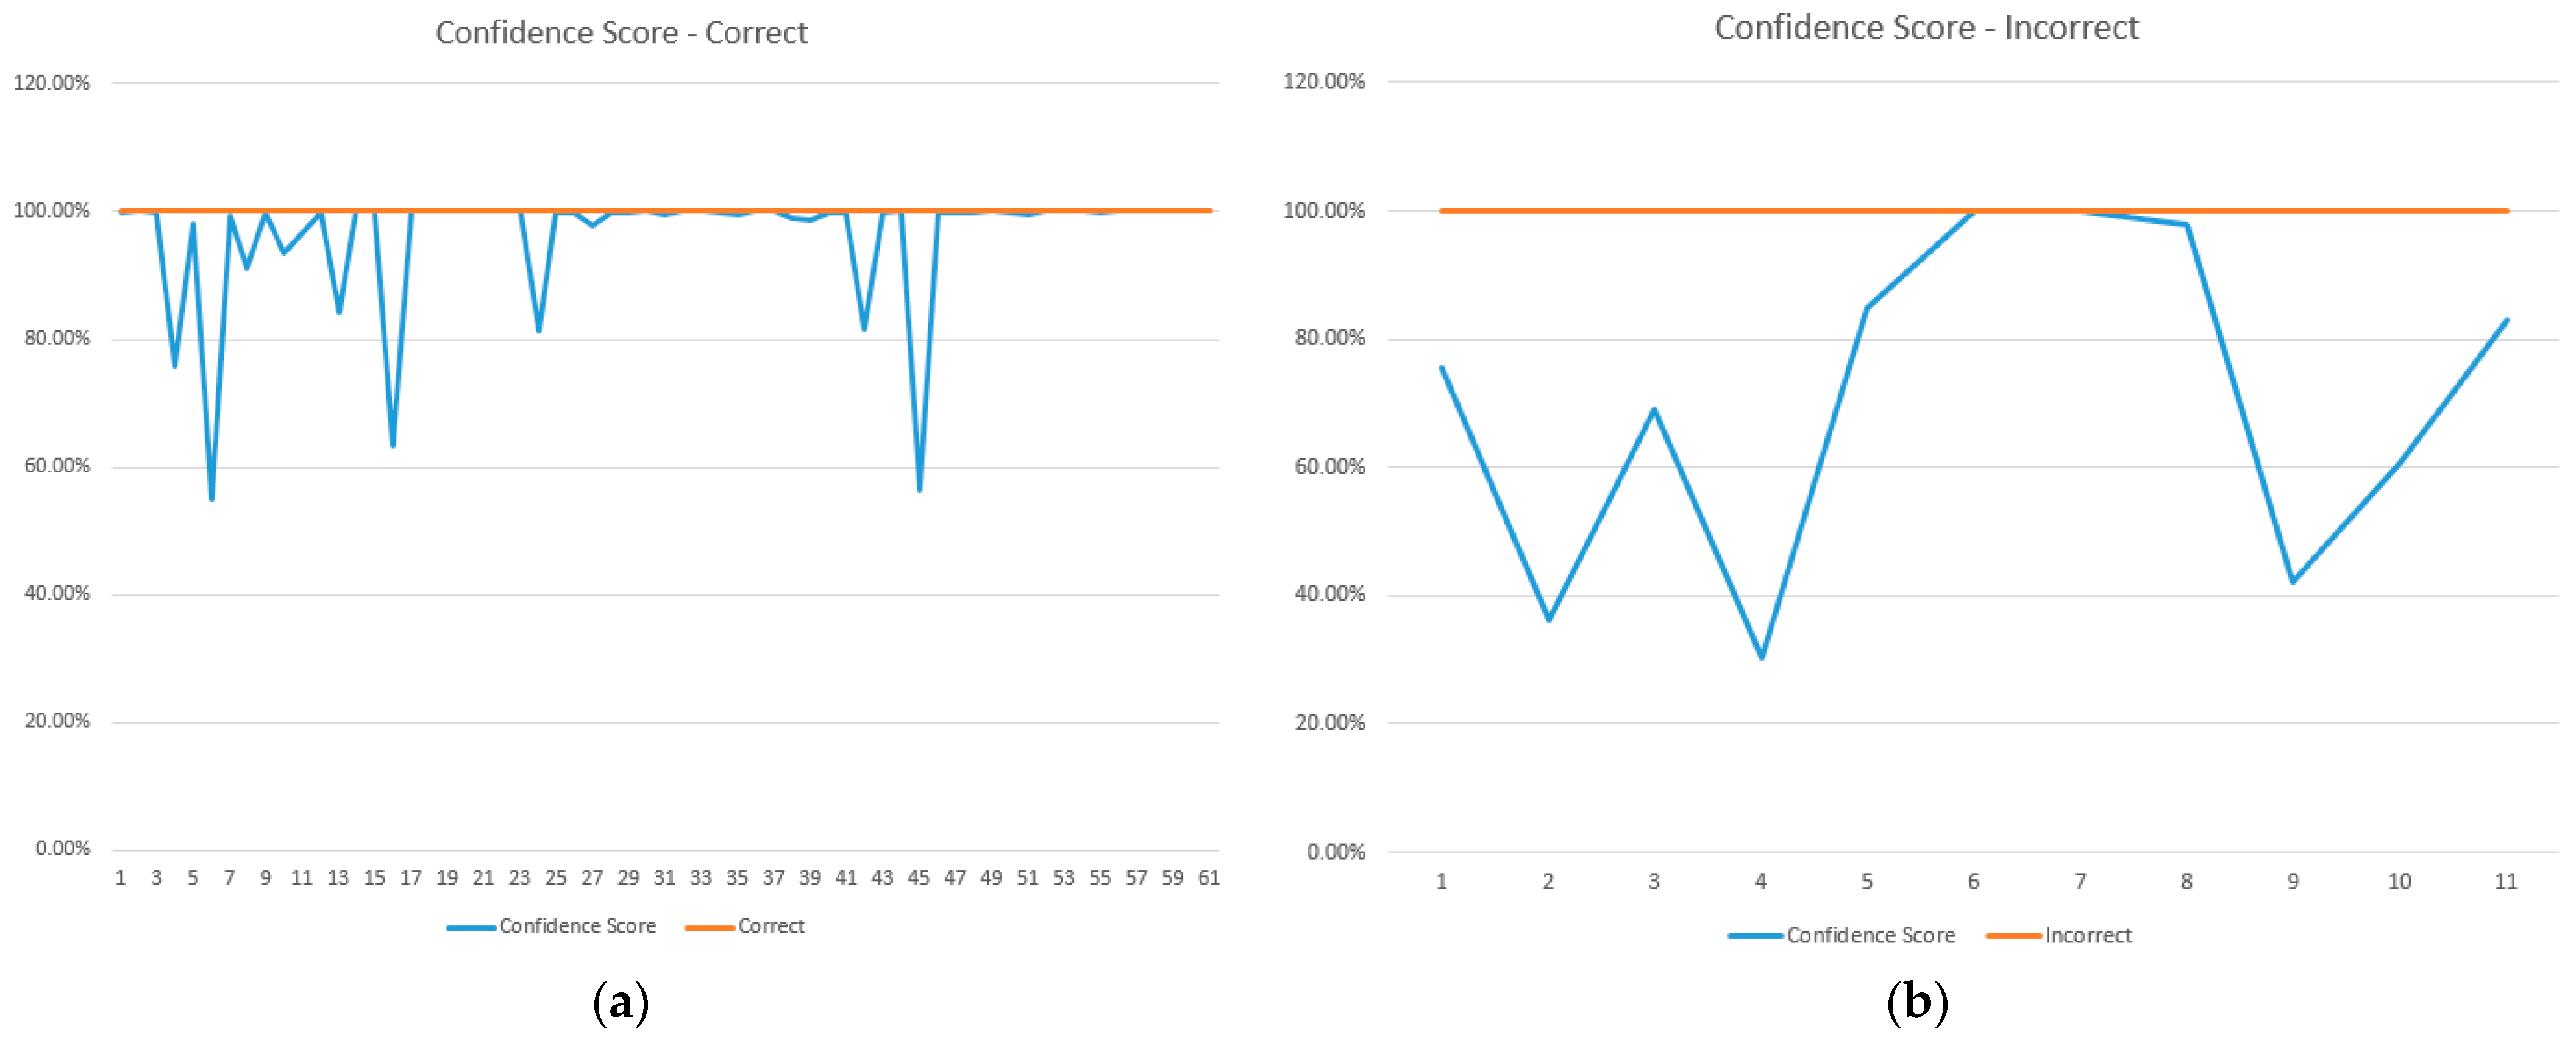Click the "Confidence Score - Incorrect" chart title

tap(1926, 28)
